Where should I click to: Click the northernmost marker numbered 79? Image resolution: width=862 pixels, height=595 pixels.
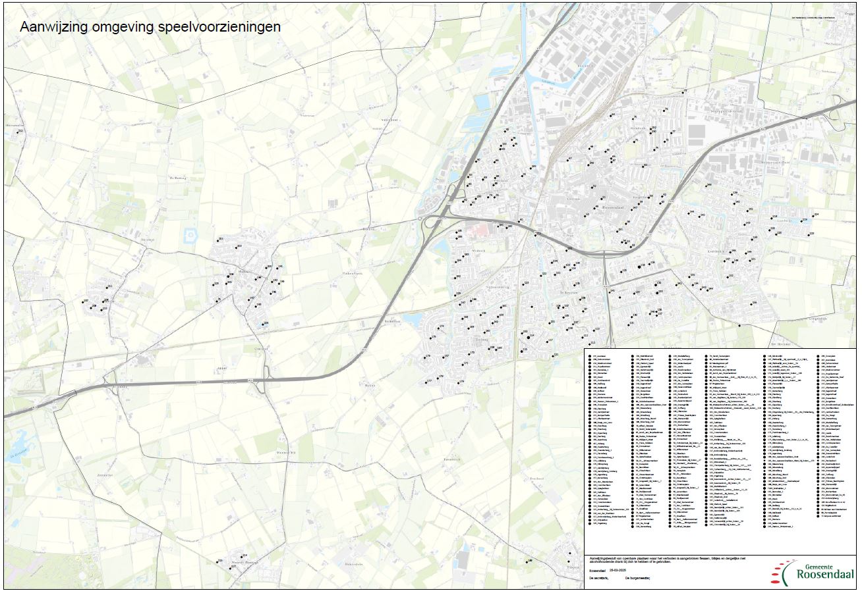tap(683, 91)
